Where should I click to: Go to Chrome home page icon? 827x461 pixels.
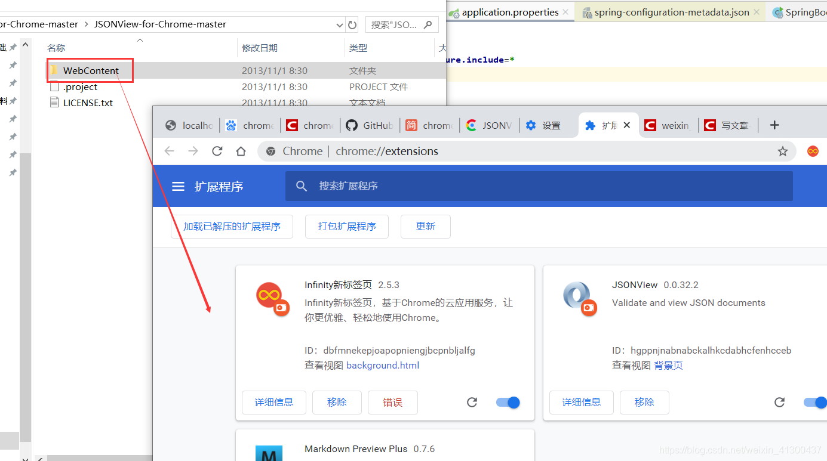pos(241,151)
